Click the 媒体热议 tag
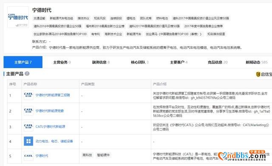The height and width of the screenshot is (166, 272). 83,18
